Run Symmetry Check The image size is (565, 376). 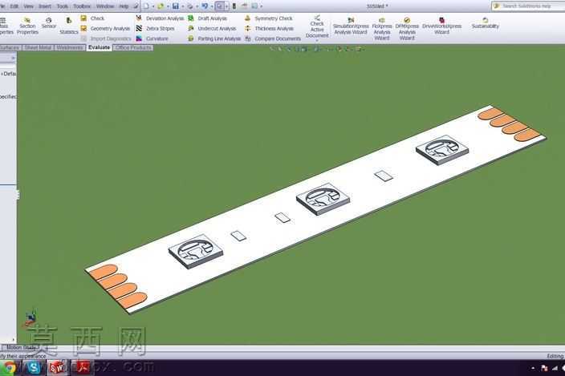point(269,18)
